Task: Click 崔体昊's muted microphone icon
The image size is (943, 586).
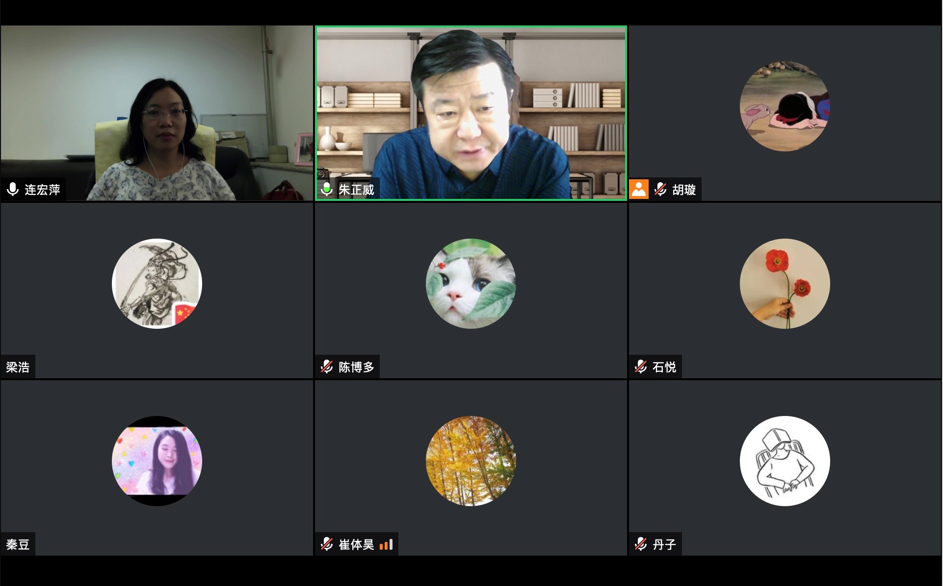Action: pos(327,544)
